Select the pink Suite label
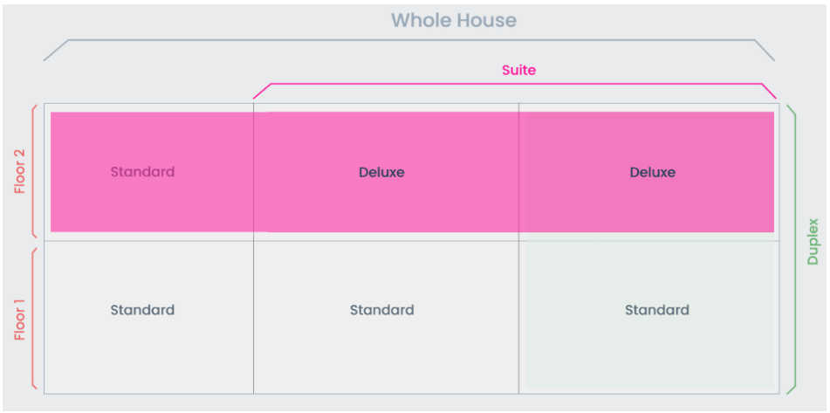The image size is (830, 413). pyautogui.click(x=518, y=70)
